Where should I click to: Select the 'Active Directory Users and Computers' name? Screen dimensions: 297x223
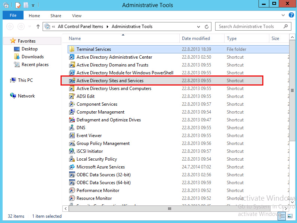tap(114, 89)
